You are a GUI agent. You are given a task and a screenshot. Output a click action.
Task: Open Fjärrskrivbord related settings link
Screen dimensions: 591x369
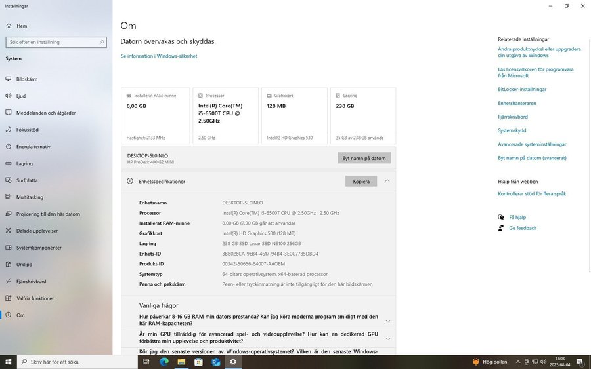pyautogui.click(x=513, y=117)
